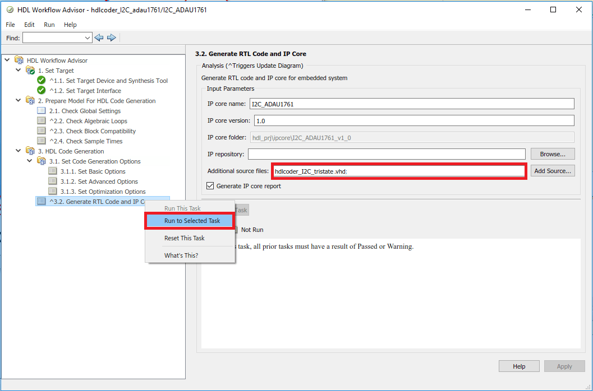
Task: Select the HDL Workflow Advisor root folder icon
Action: (19, 60)
